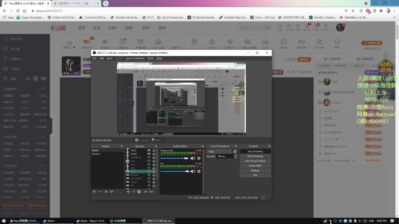Viewport: 399px width, 224px height.
Task: Open the cloud icon on Douyu toolbar
Action: click(247, 42)
